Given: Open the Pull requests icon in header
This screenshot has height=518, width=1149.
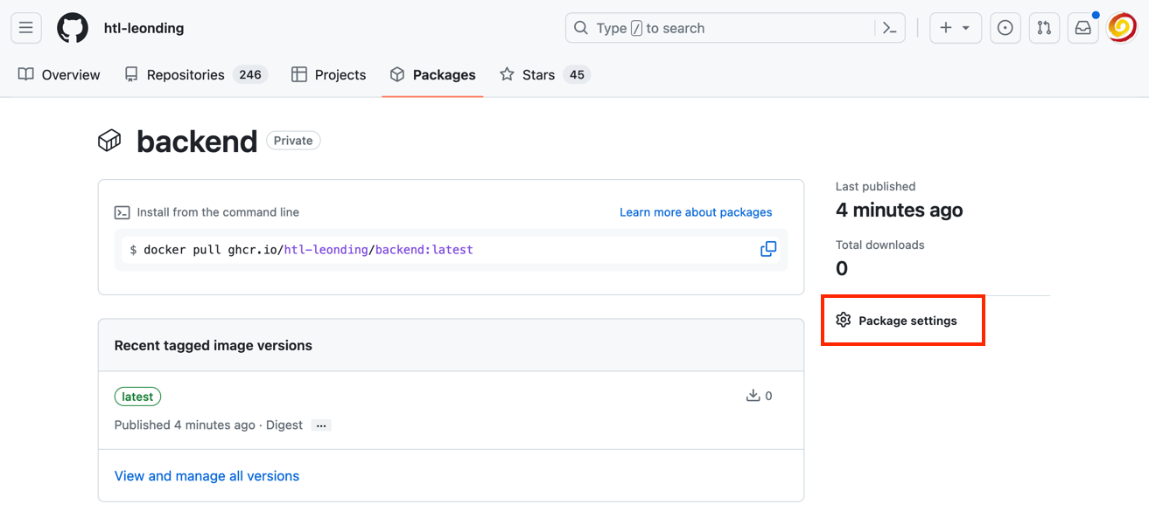Looking at the screenshot, I should pyautogui.click(x=1044, y=28).
